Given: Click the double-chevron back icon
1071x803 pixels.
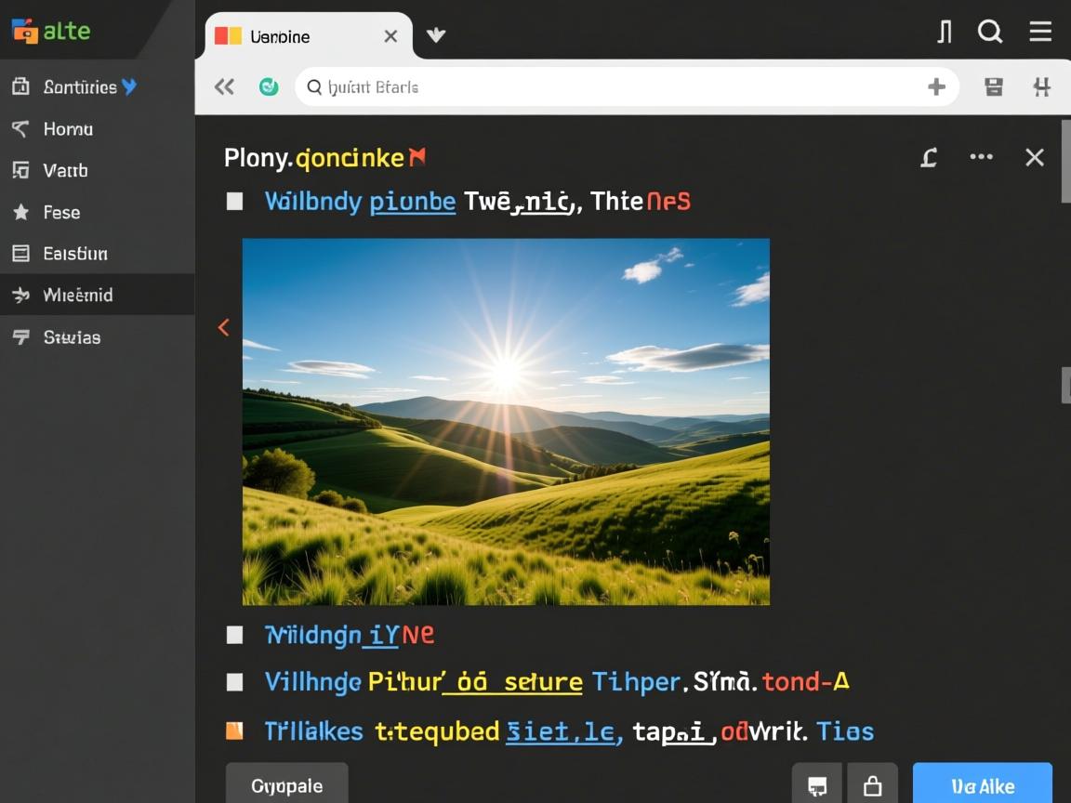Looking at the screenshot, I should pos(224,87).
